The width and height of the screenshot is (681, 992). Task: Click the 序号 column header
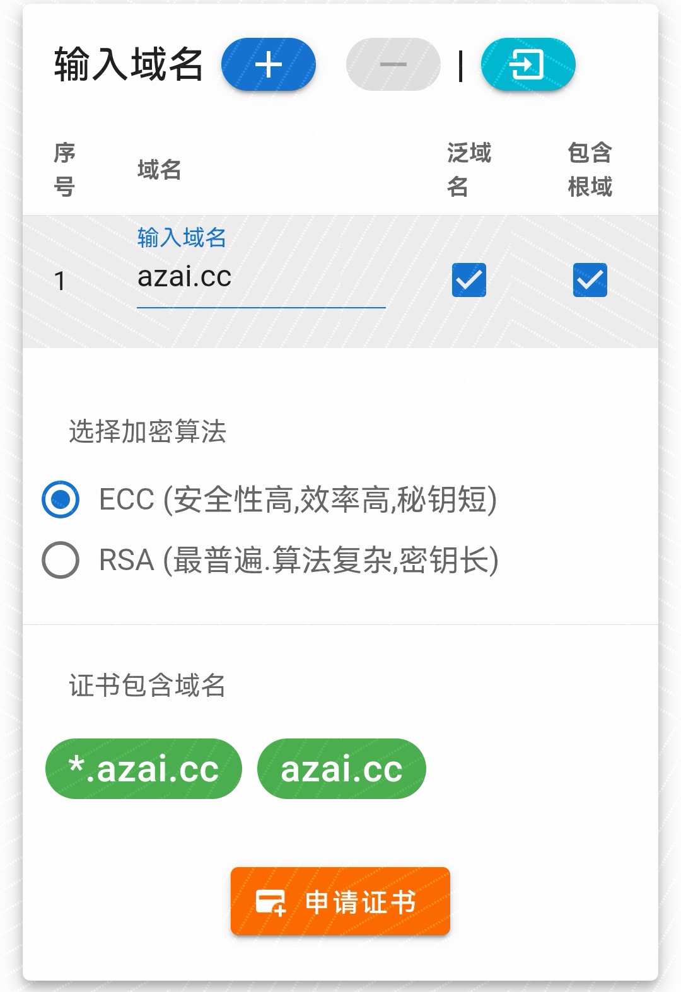pos(64,170)
